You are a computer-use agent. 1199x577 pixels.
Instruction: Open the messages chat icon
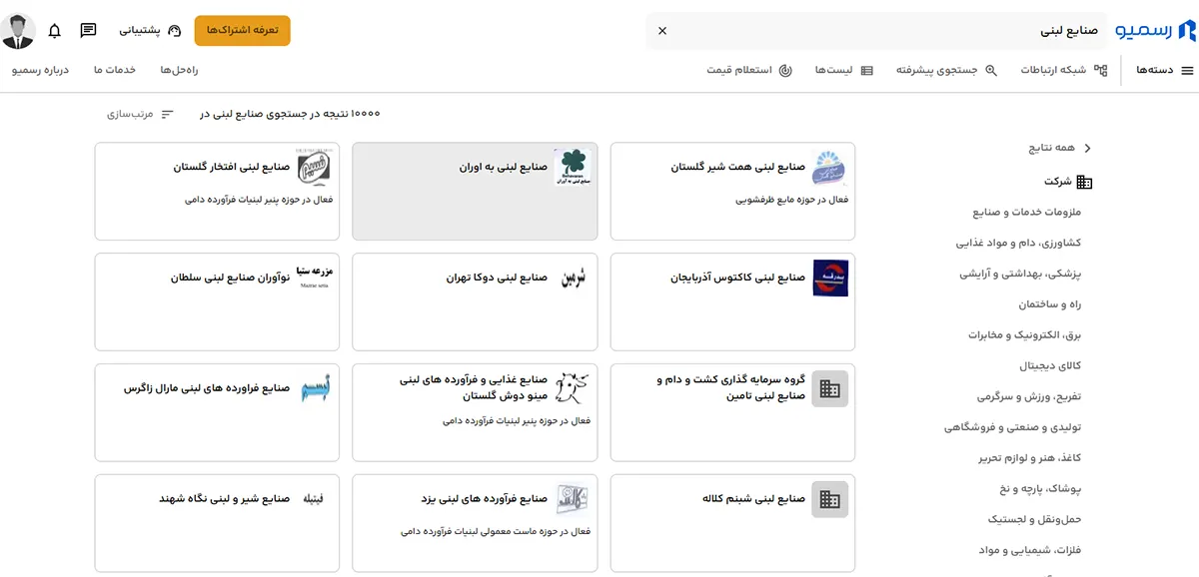click(x=89, y=31)
